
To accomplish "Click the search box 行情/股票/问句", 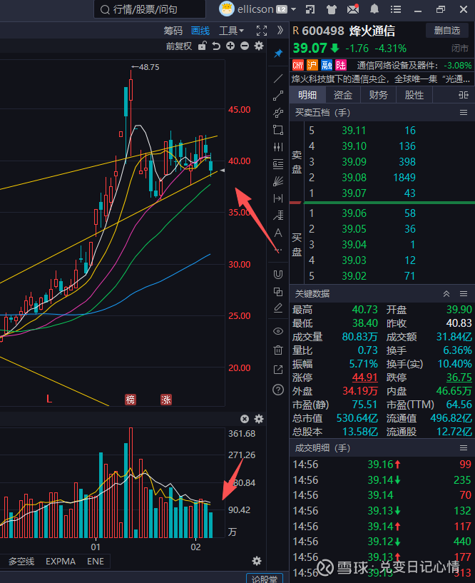I will 153,9.
